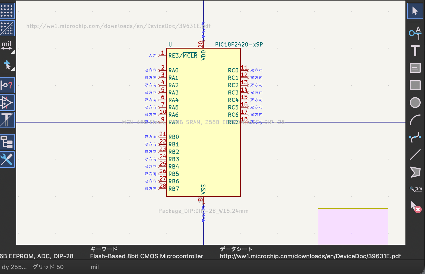Select the line drawing tool

point(415,155)
